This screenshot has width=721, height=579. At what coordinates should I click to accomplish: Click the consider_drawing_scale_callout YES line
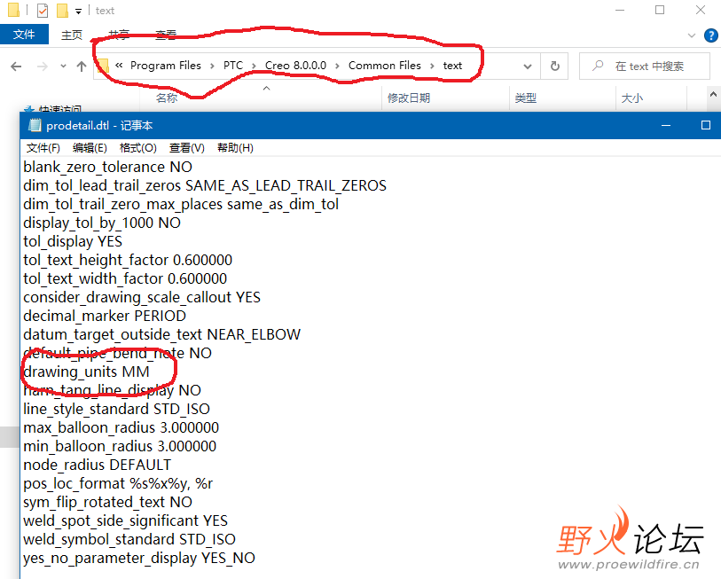[142, 297]
